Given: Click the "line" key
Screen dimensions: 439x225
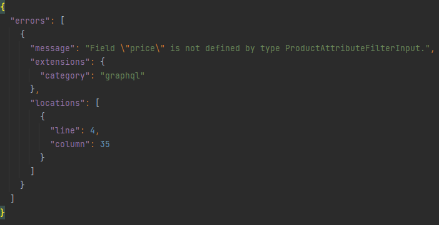Looking at the screenshot, I should click(65, 130).
